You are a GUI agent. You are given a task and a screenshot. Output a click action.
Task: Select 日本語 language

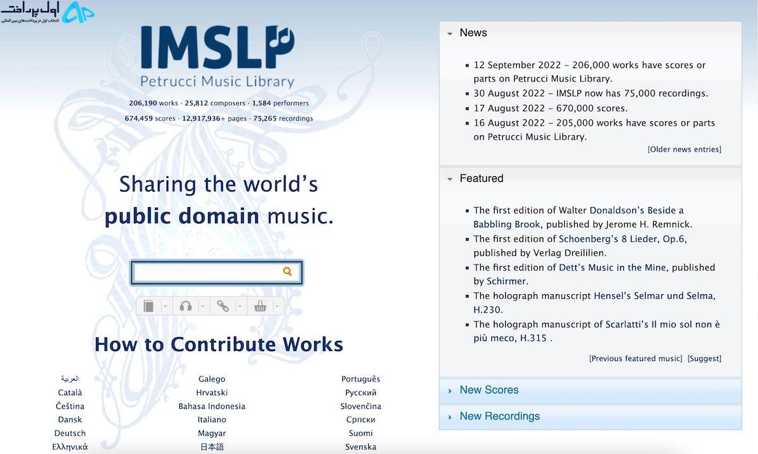212,447
